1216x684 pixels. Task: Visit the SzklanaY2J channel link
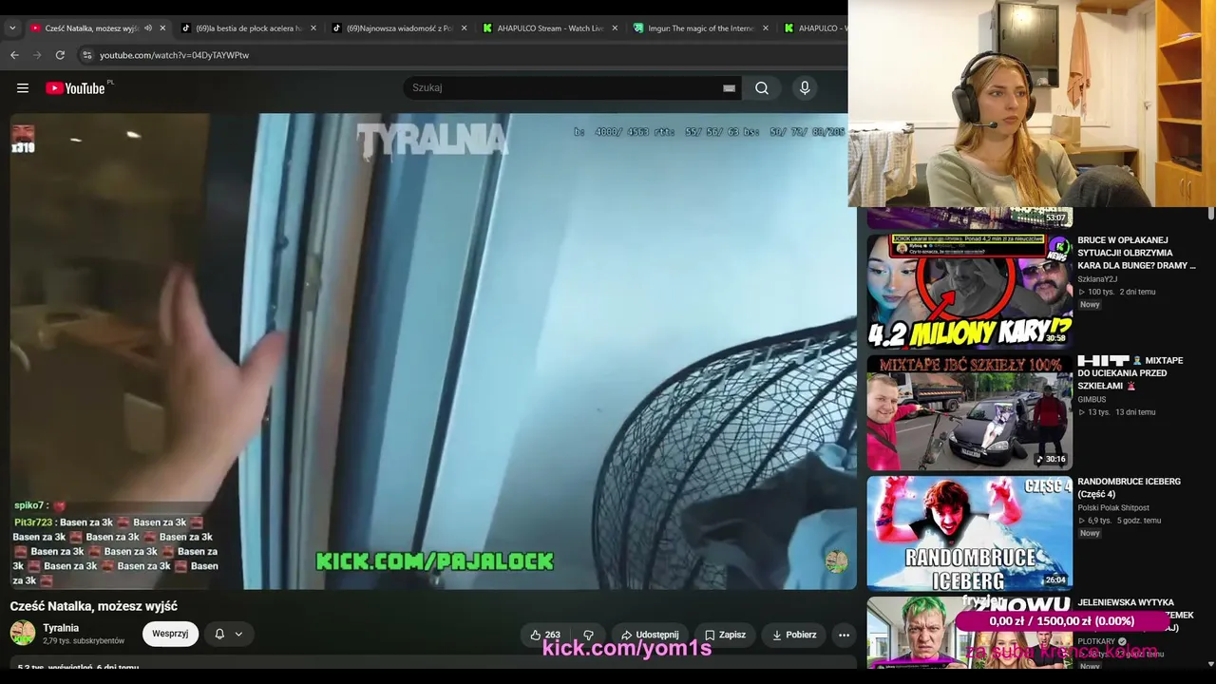coord(1100,279)
